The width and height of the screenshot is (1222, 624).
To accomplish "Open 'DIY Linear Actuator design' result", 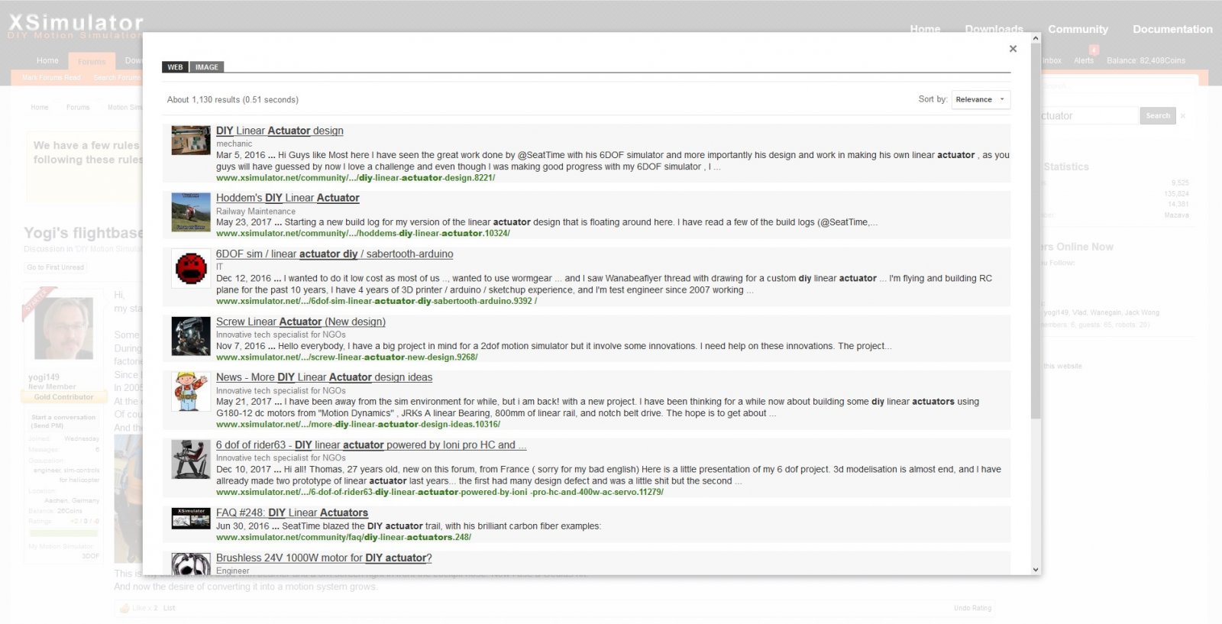I will pyautogui.click(x=280, y=131).
